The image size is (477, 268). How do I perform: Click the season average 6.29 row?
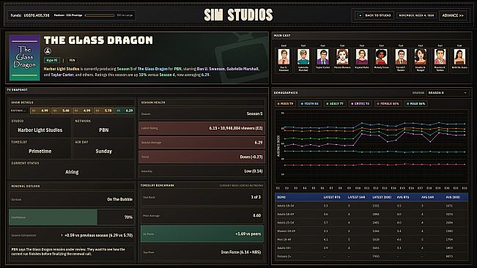pos(201,143)
